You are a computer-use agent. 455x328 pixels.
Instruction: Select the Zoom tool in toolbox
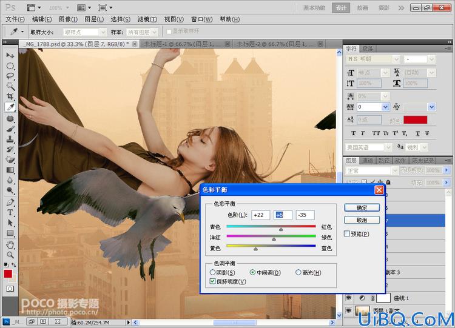pos(10,255)
